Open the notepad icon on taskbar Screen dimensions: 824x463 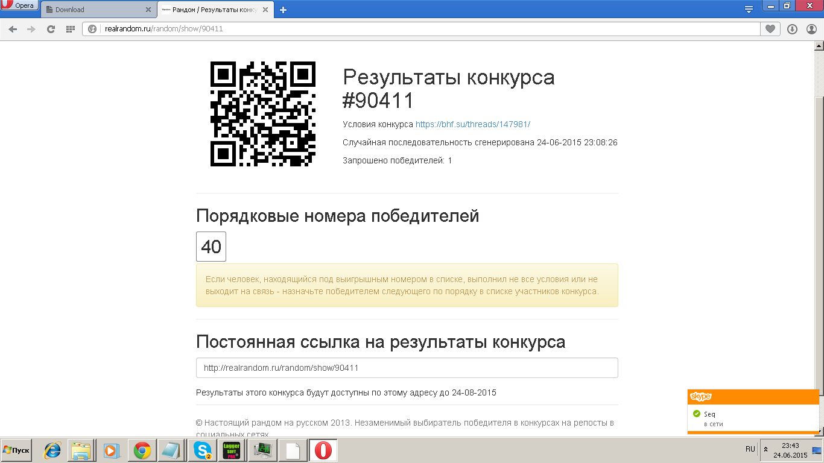[171, 450]
